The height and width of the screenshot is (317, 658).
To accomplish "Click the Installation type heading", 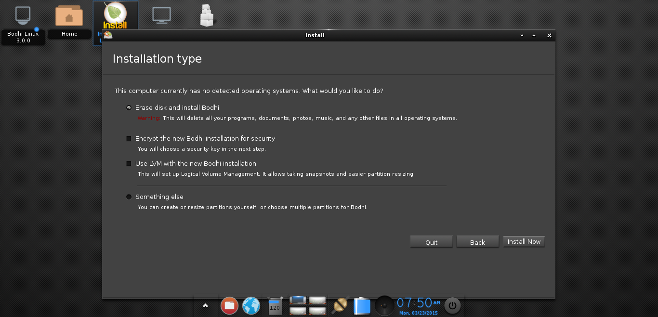I will coord(157,59).
